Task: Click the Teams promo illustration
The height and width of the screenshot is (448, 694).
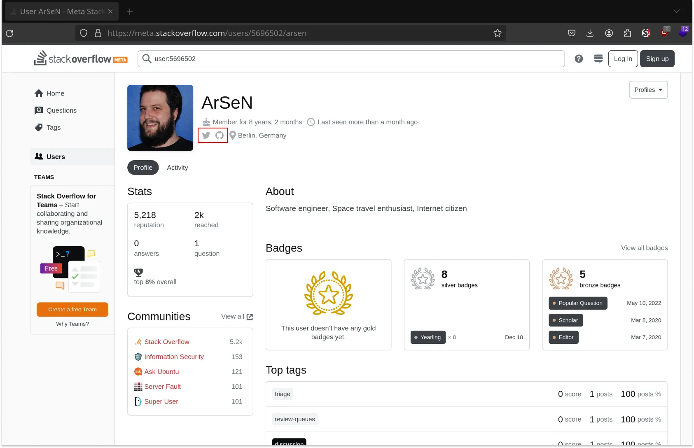Action: (x=70, y=270)
